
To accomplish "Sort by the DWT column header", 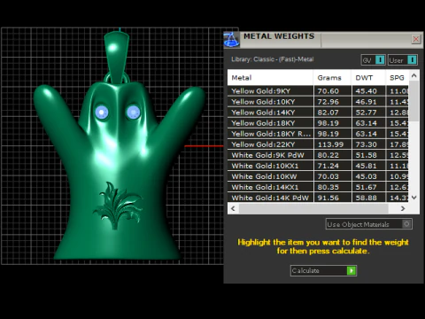I will 368,78.
